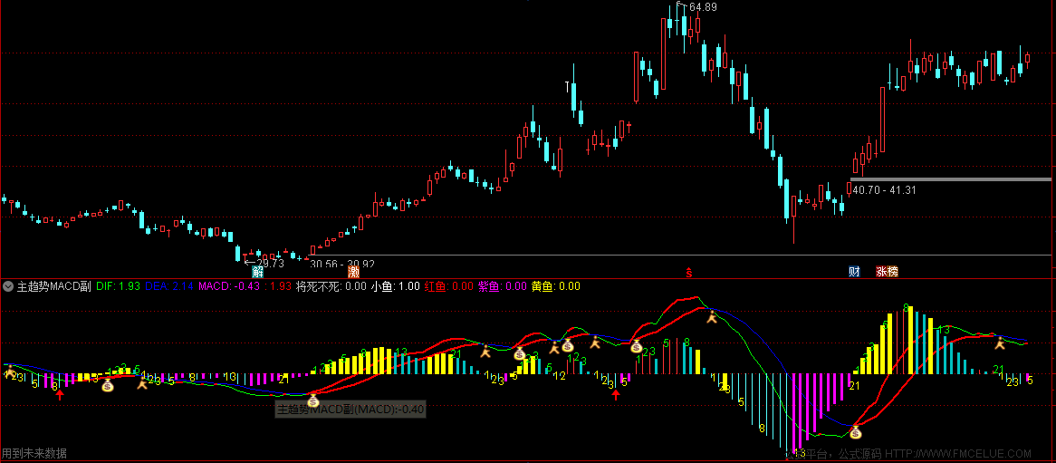
Task: Click the rightmost running man sell icon
Action: 1000,343
